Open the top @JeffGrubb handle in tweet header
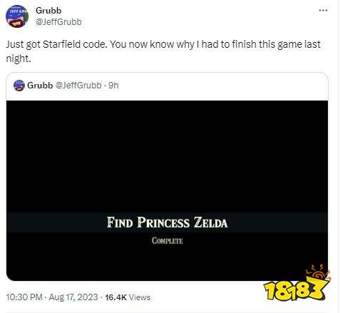Viewport: 340px width, 313px height. [x=58, y=22]
